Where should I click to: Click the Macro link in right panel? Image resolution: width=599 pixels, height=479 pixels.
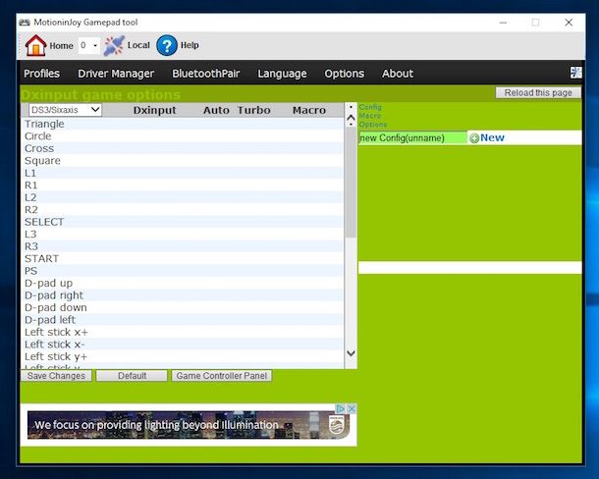pyautogui.click(x=370, y=116)
